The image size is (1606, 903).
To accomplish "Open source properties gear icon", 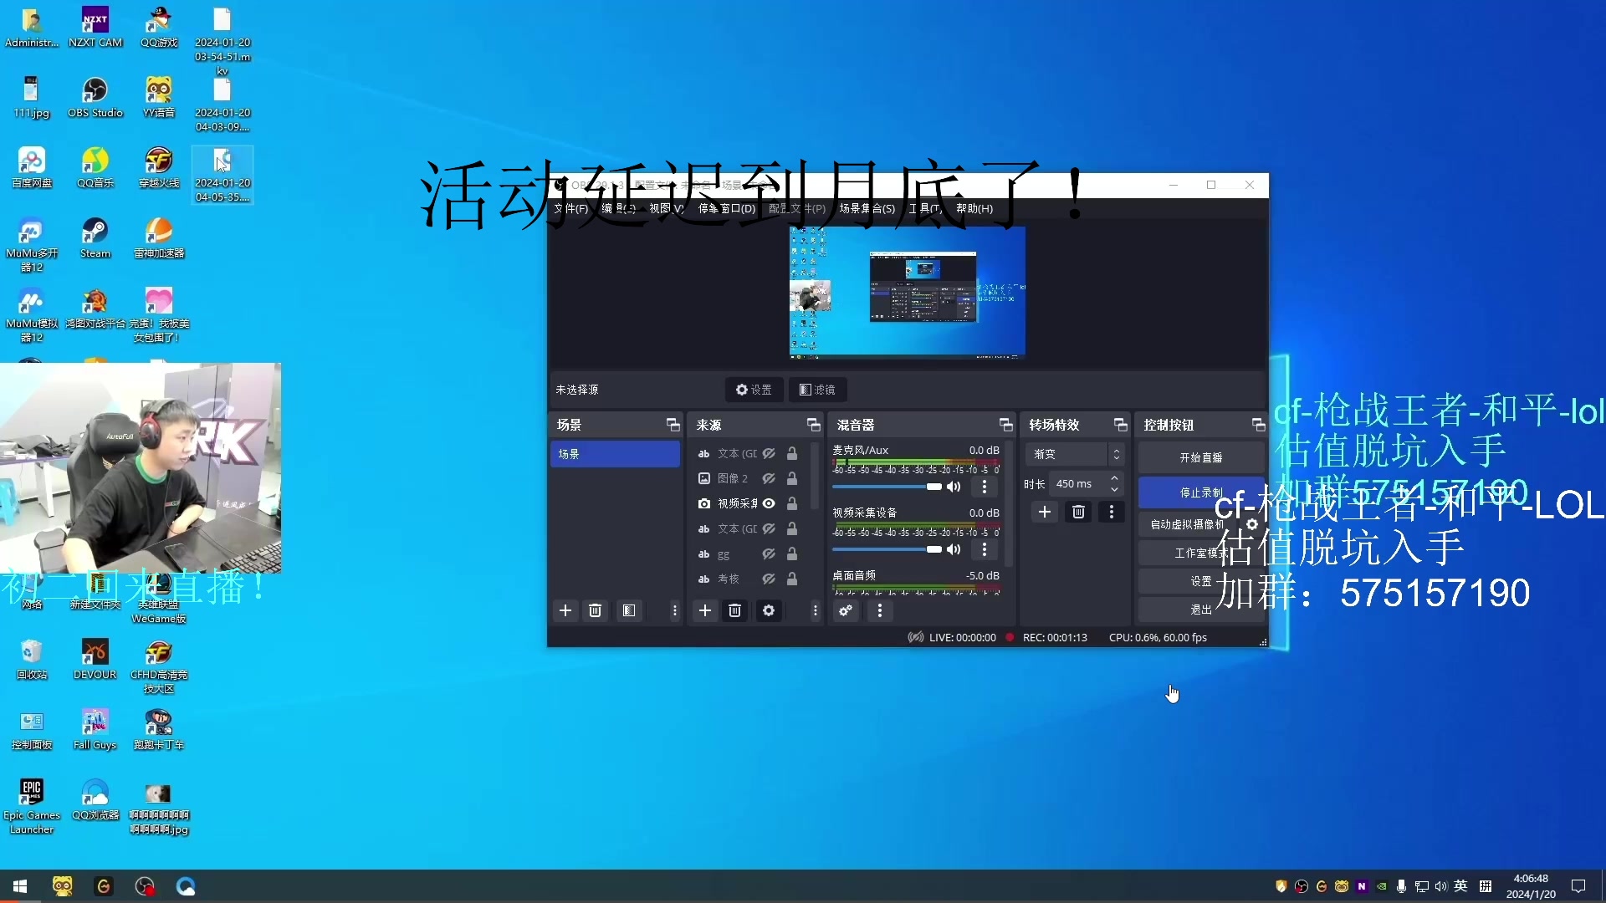I will pos(768,611).
